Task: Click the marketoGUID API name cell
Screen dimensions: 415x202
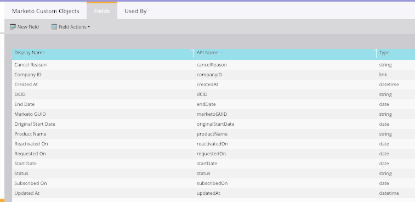Action: click(212, 114)
